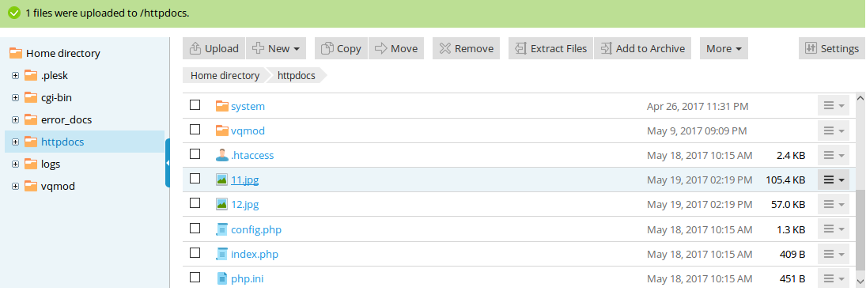Click the Move files button
Viewport: 866px width, 295px height.
(396, 48)
